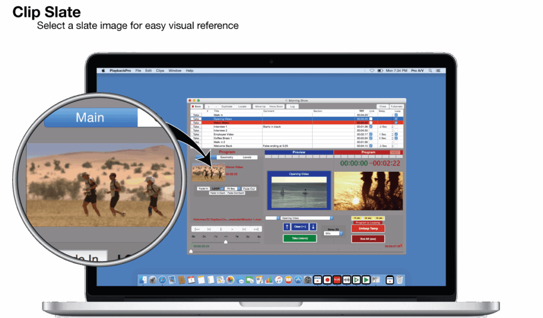
Task: Click the clip position scrubber handle
Action: click(x=191, y=251)
